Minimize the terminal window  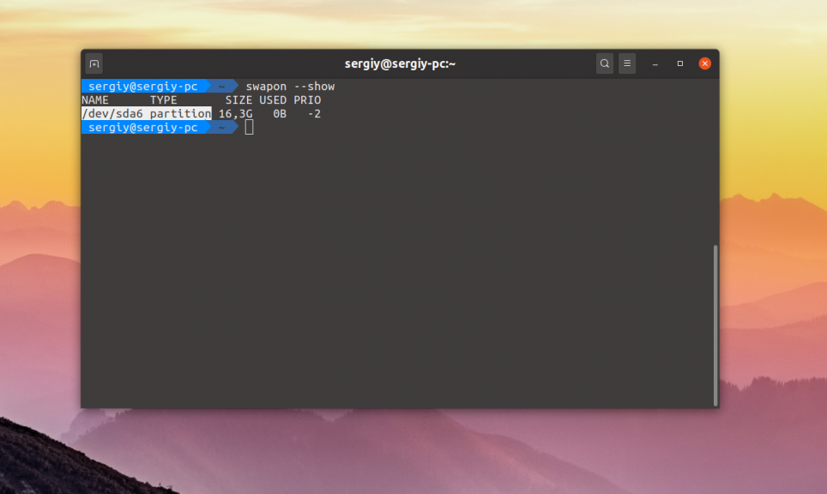655,63
